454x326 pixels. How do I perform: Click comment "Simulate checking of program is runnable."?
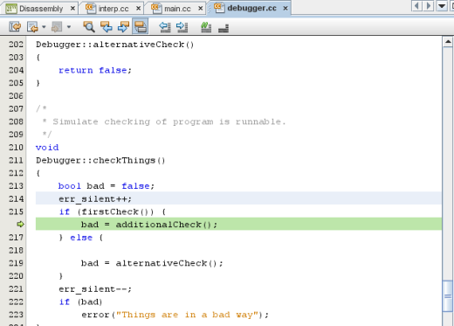pyautogui.click(x=169, y=121)
